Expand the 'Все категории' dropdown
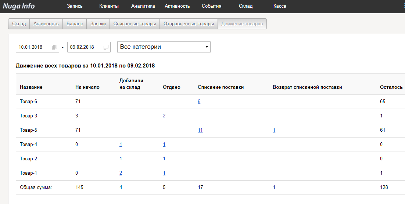 click(x=164, y=47)
